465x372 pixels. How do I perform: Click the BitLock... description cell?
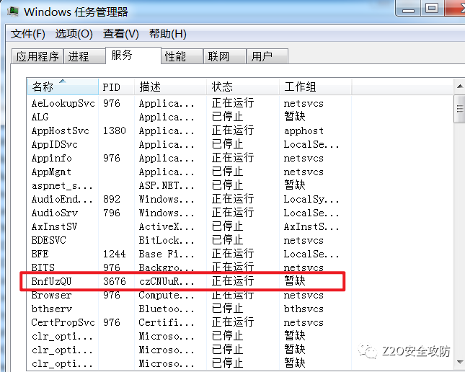[x=167, y=240]
